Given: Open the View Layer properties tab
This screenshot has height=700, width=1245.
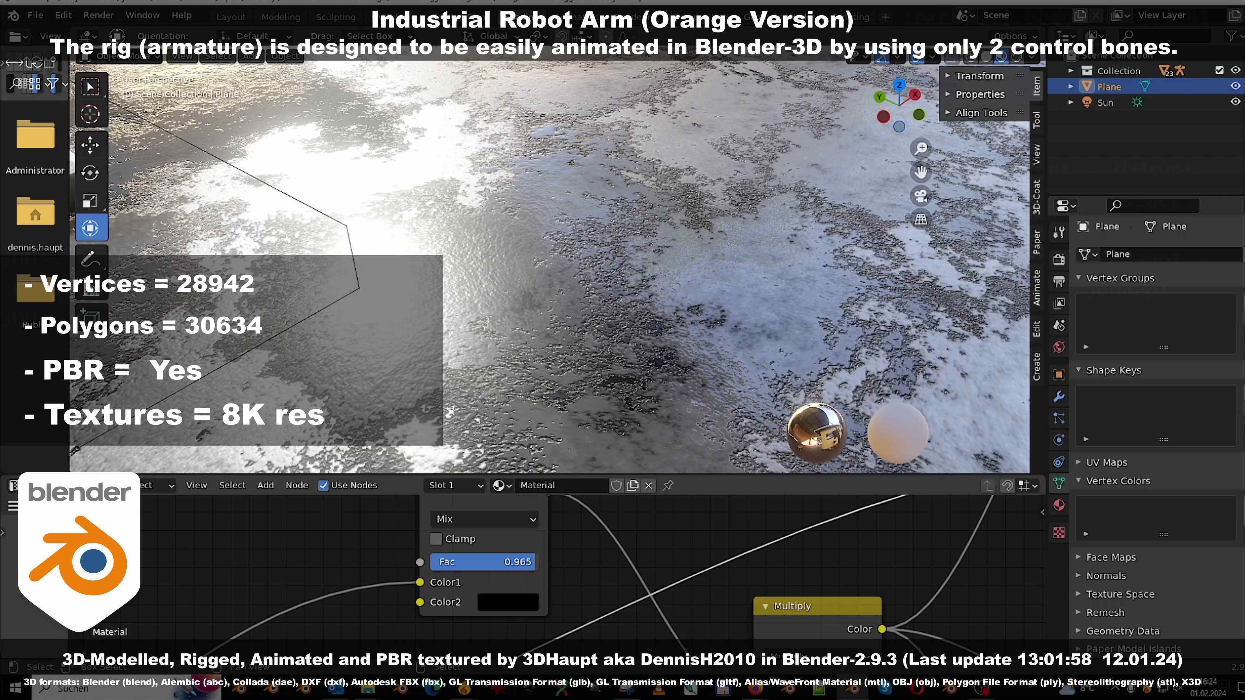Looking at the screenshot, I should pos(1059,303).
